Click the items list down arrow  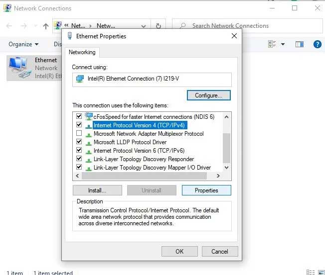pyautogui.click(x=226, y=168)
